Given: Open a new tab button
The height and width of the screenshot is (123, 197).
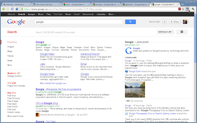Looking at the screenshot, I should pos(183,5).
